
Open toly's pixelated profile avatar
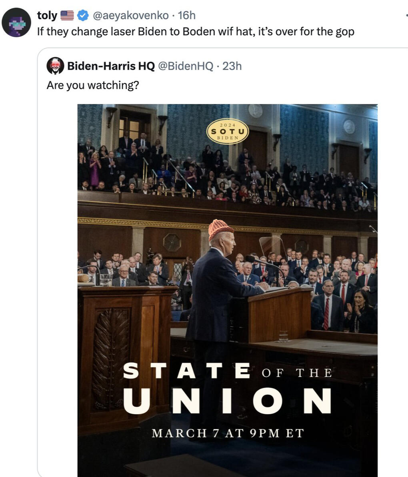[x=16, y=22]
